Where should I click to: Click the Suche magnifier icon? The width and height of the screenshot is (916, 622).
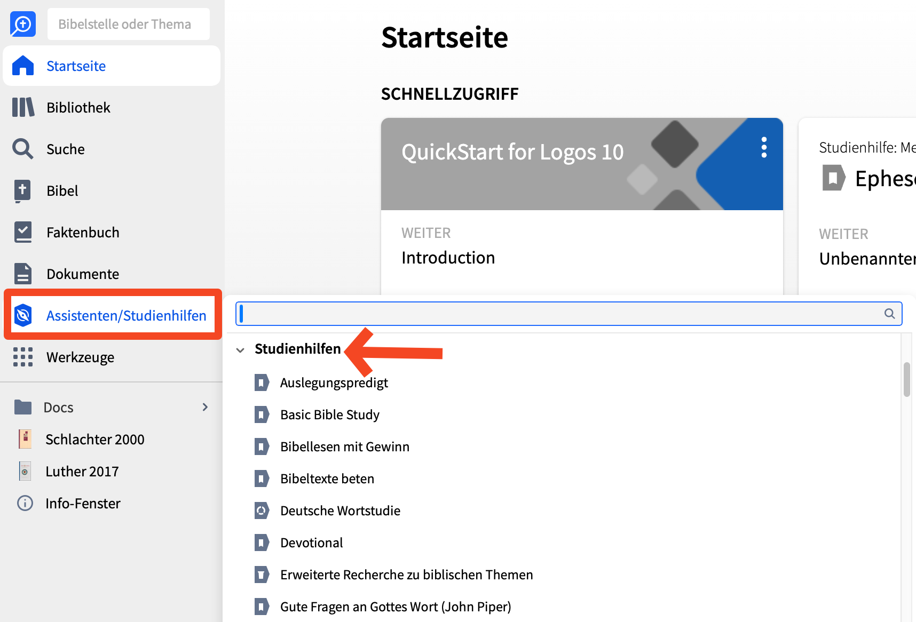point(23,149)
